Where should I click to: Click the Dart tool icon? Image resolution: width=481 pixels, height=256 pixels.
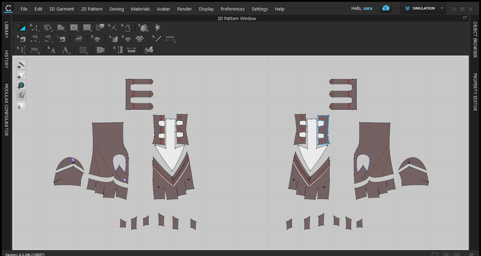[x=100, y=27]
